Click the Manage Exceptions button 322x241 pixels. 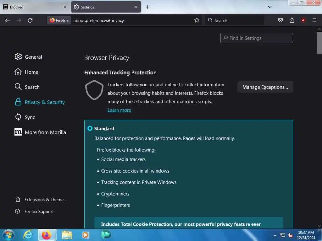(x=265, y=87)
